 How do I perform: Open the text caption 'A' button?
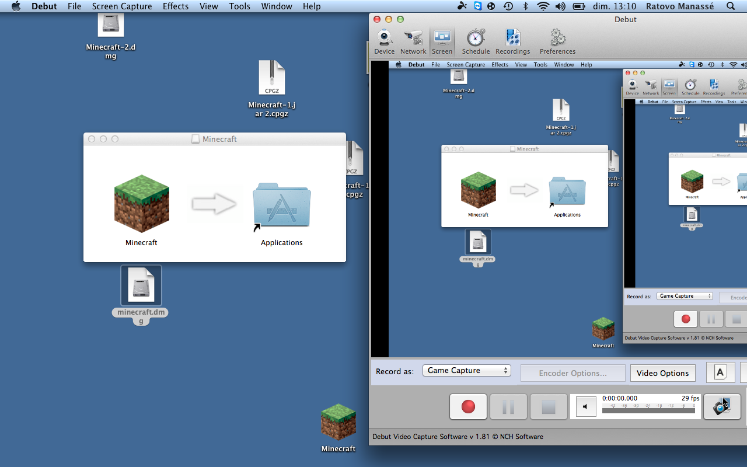720,372
